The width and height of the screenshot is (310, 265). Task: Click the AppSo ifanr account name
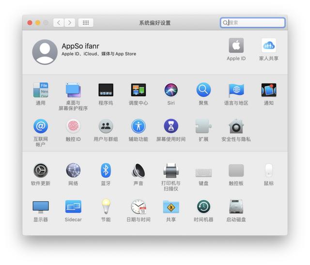coord(80,46)
